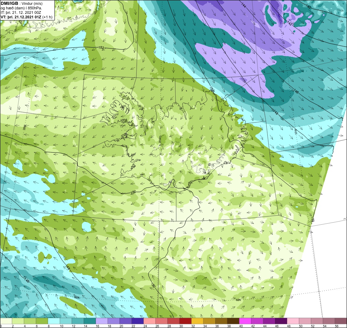
Task: Click the 24–26 m/s light pink legend swatch
Action: tap(150, 321)
